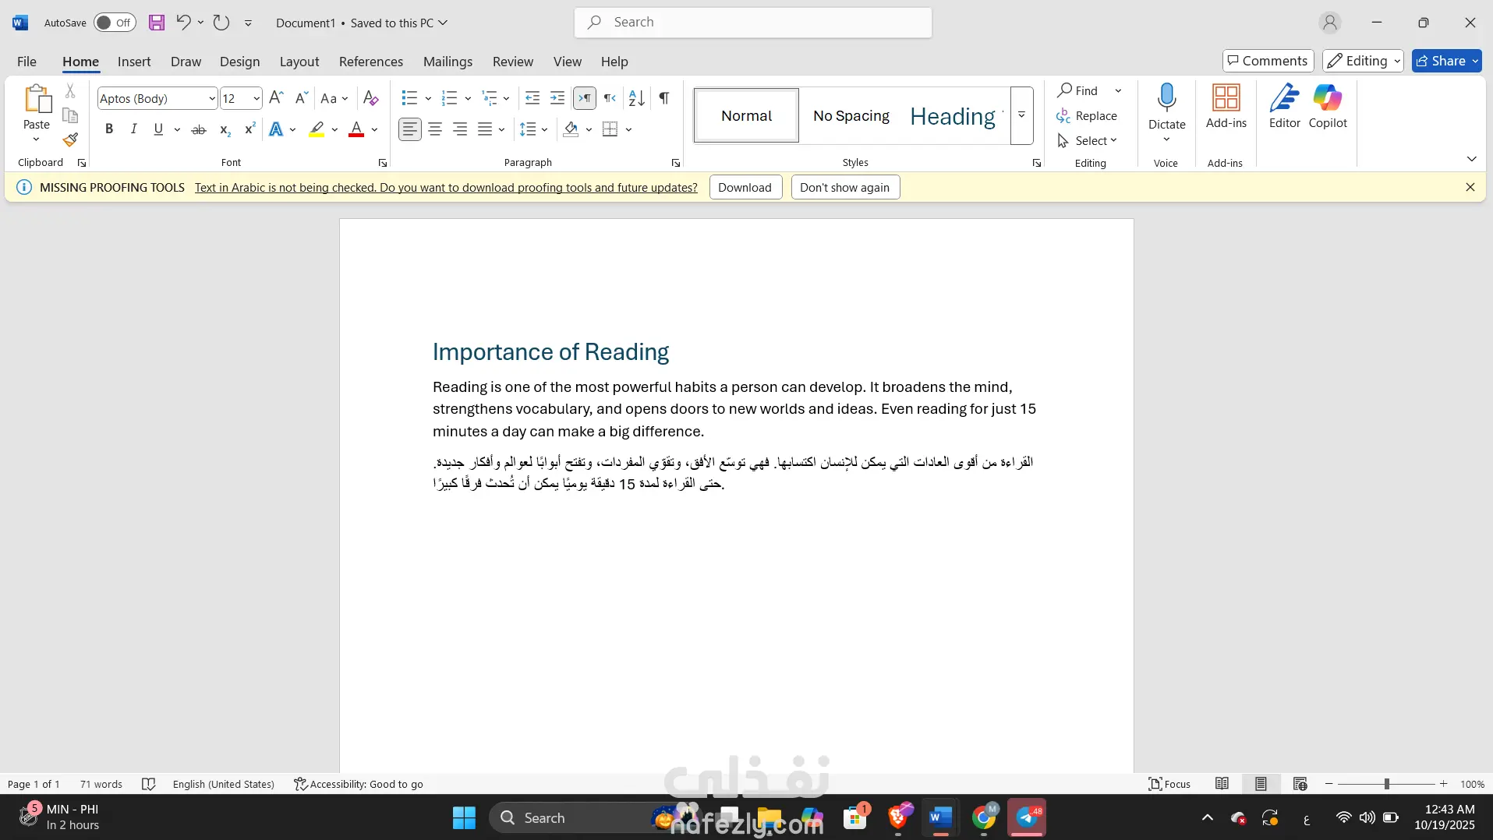Toggle show paragraph marks
The height and width of the screenshot is (840, 1493).
664,97
